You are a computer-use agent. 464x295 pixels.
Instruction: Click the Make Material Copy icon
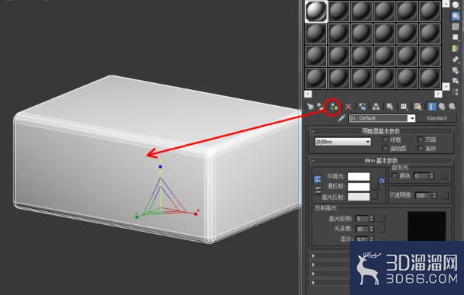[x=362, y=106]
